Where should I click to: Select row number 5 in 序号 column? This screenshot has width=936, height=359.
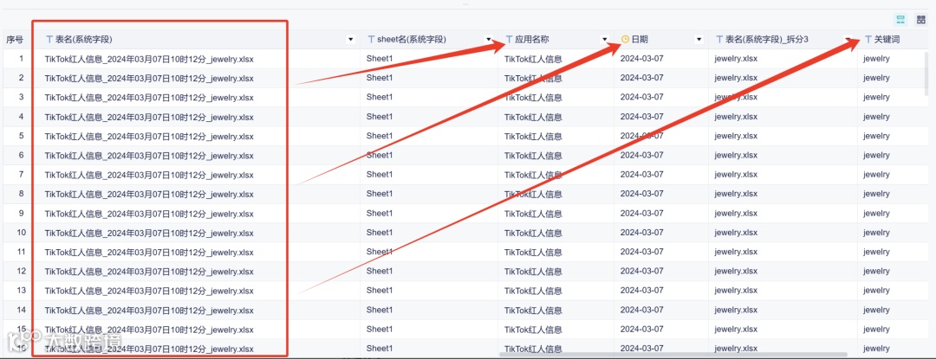click(22, 136)
